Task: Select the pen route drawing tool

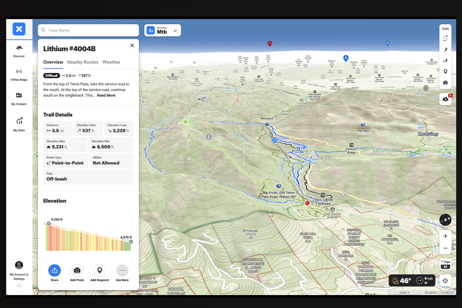Action: 445,49
